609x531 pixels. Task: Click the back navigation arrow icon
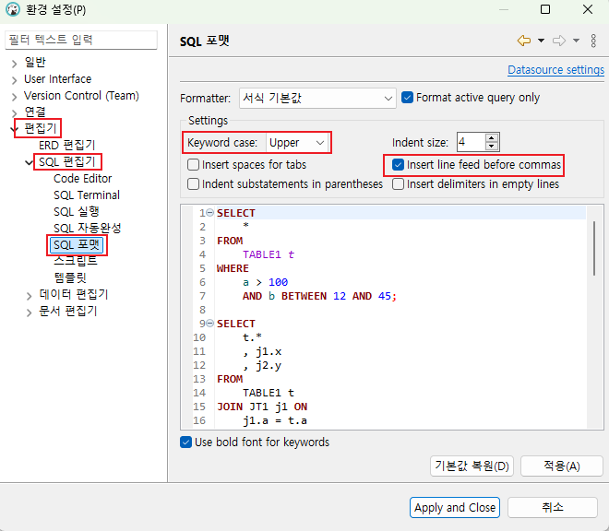pyautogui.click(x=523, y=41)
